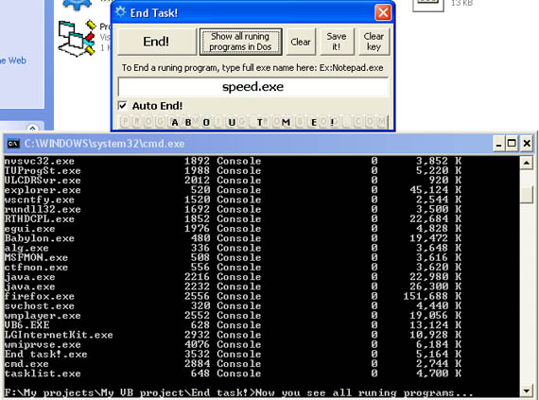Click the explorer.exe row in cmd
This screenshot has width=539, height=400.
click(233, 190)
